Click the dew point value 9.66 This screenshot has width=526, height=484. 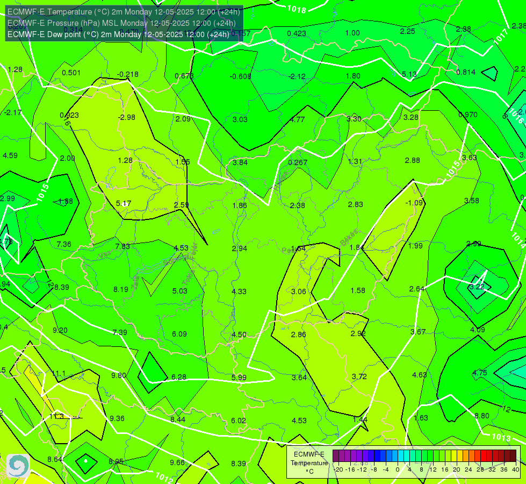(x=177, y=462)
